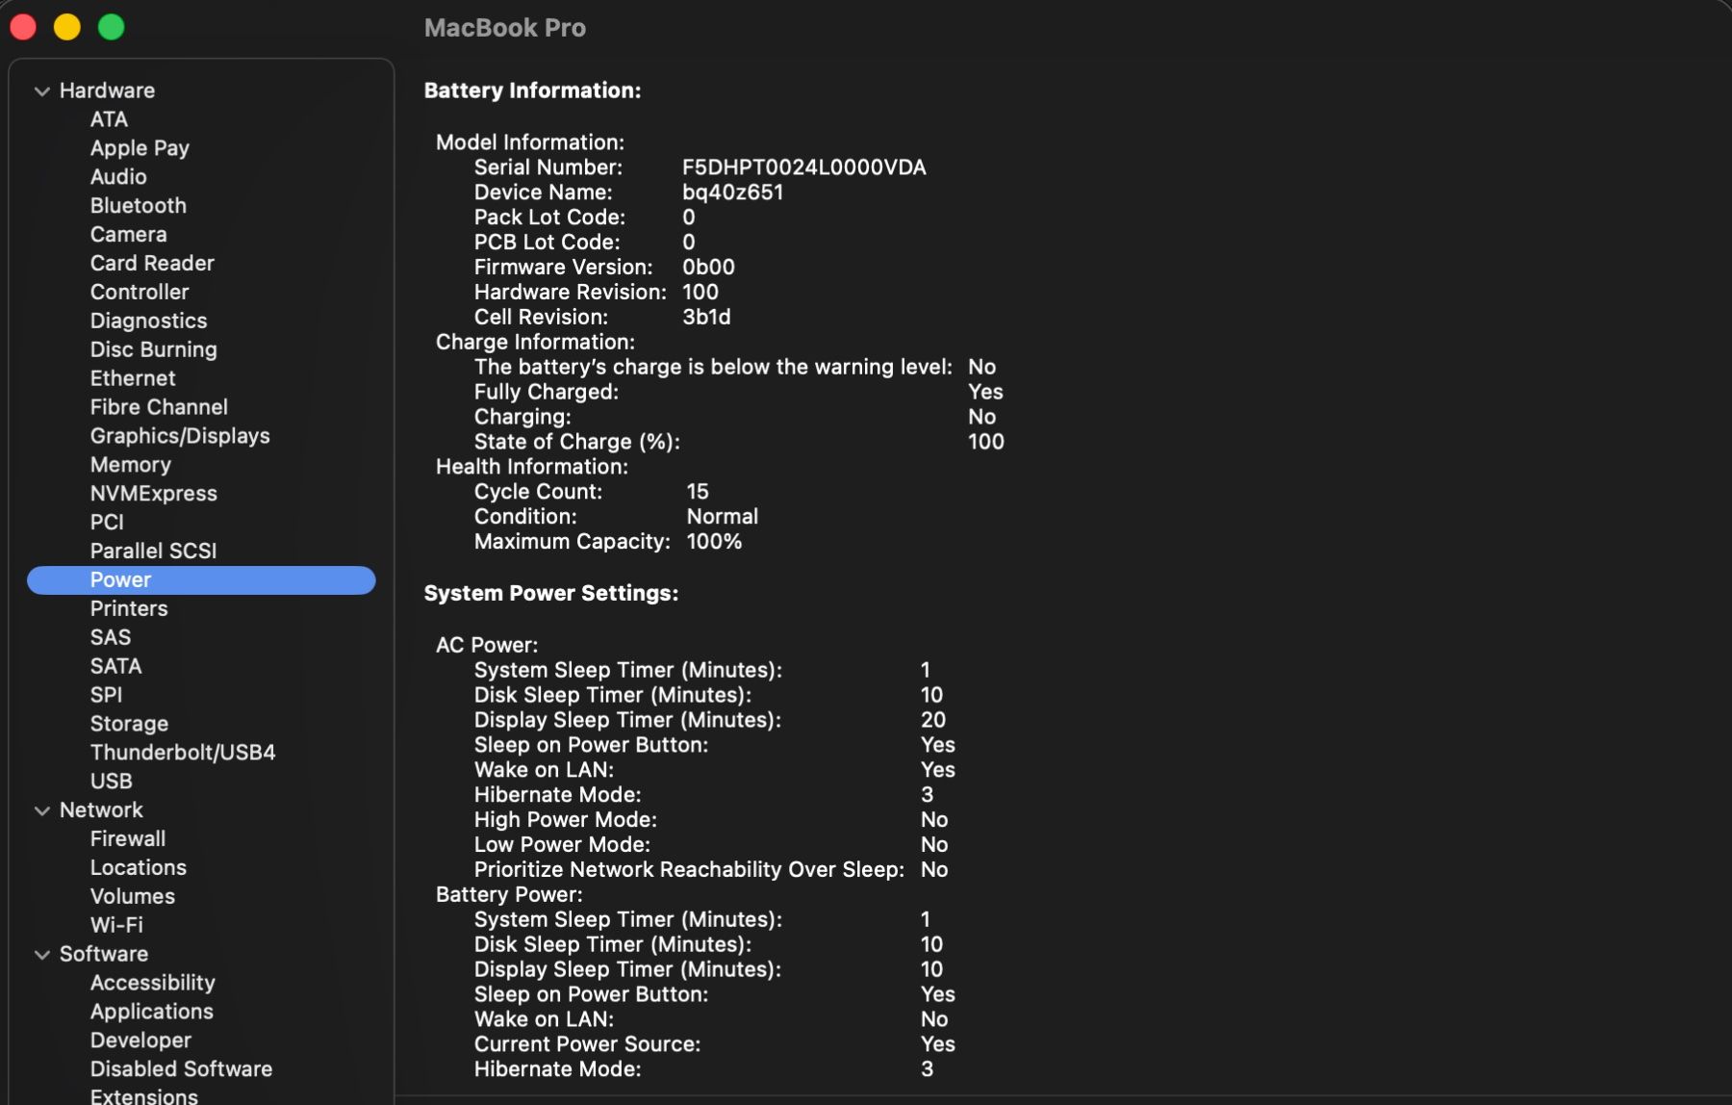This screenshot has height=1105, width=1732.
Task: Open Ethernet hardware info
Action: [x=133, y=379]
